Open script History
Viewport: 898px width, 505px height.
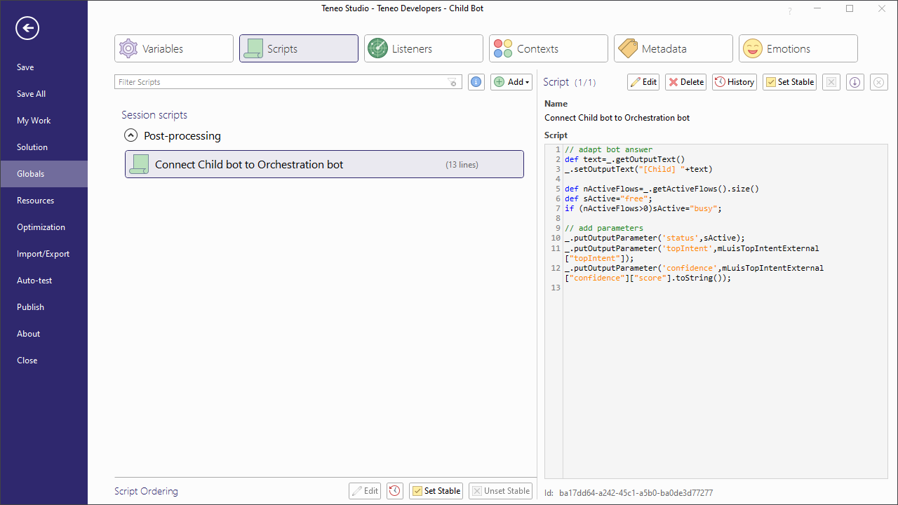[735, 82]
